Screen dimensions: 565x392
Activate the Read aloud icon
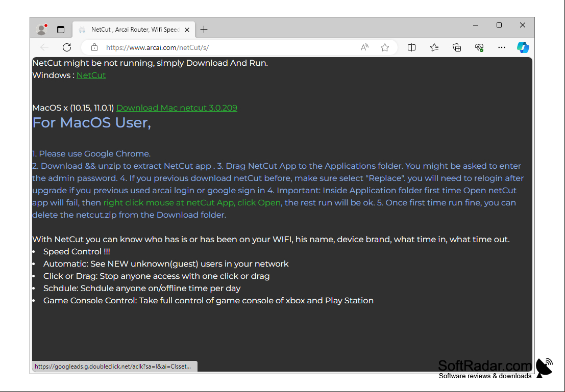click(x=364, y=47)
